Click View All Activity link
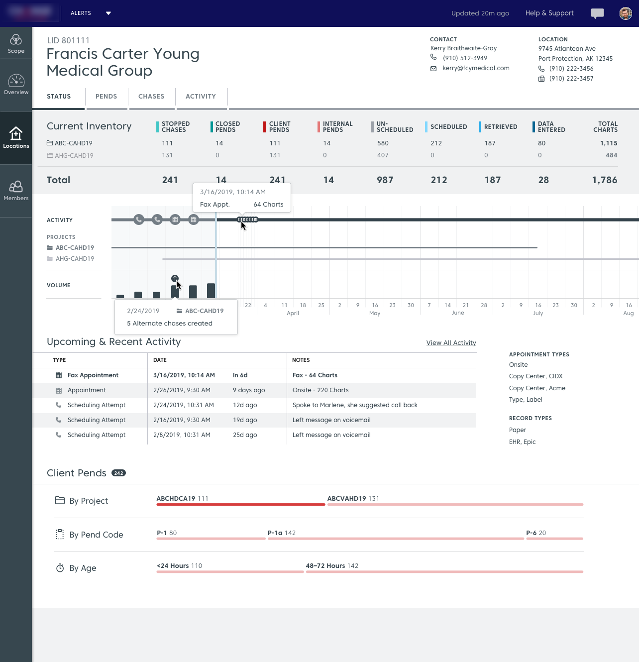Screen dimensions: 639x662 451,343
